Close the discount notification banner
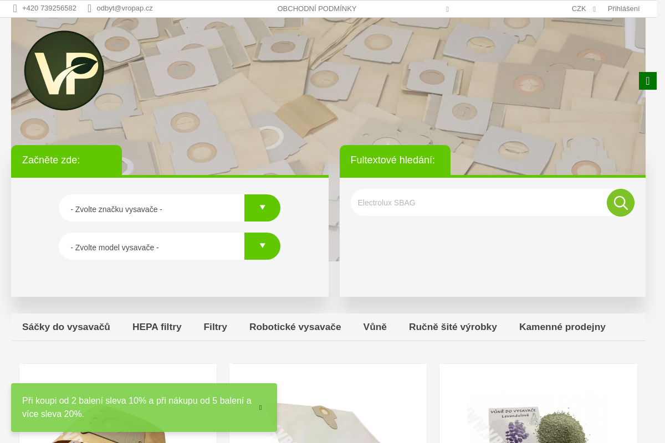The image size is (665, 443). pyautogui.click(x=260, y=408)
